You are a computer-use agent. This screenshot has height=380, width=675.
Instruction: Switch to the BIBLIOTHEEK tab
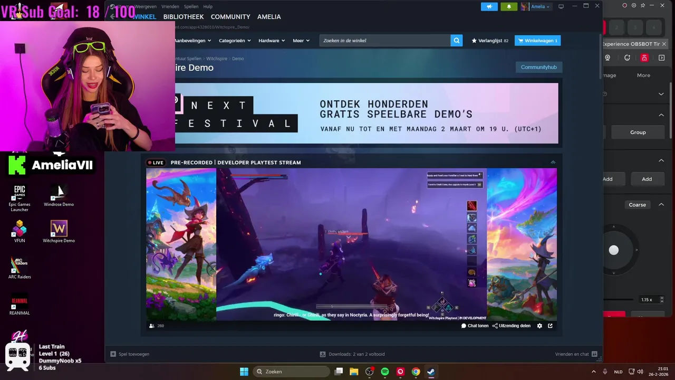(184, 17)
